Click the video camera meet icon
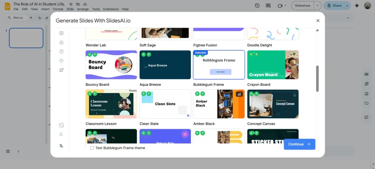Image resolution: width=375 pixels, height=169 pixels. 280,5
